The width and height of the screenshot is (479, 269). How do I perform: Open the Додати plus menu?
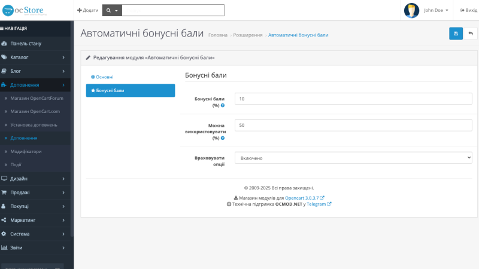(87, 10)
